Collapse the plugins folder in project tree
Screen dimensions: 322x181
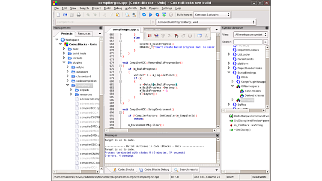(x=64, y=62)
